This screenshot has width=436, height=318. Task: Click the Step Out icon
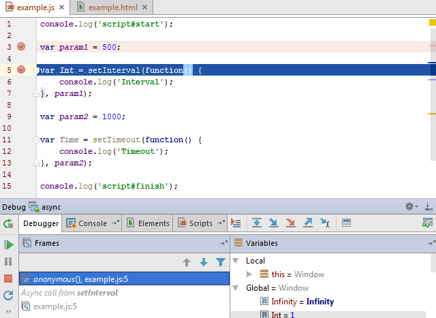click(x=308, y=223)
